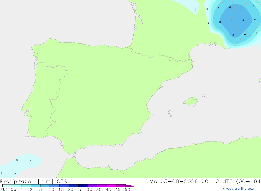Screen dimensions: 261x191
Task: Click the "0.5" legend scale label
Action: (14, 189)
